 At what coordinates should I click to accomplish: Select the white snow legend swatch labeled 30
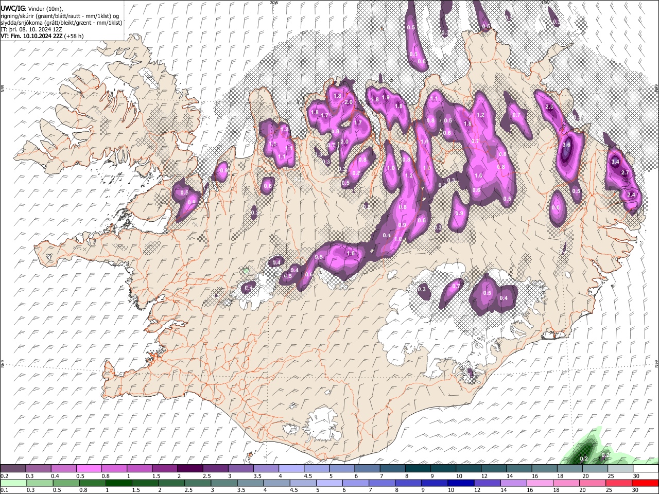coord(645,469)
